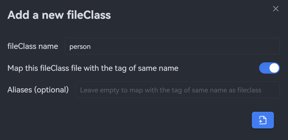Click the white knob of the blue switch
Screen dimensions: 288x140
(x=274, y=68)
